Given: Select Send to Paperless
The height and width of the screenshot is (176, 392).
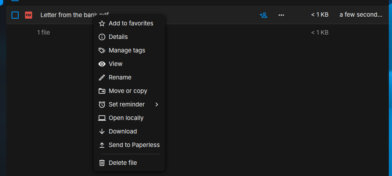Looking at the screenshot, I should (x=129, y=145).
